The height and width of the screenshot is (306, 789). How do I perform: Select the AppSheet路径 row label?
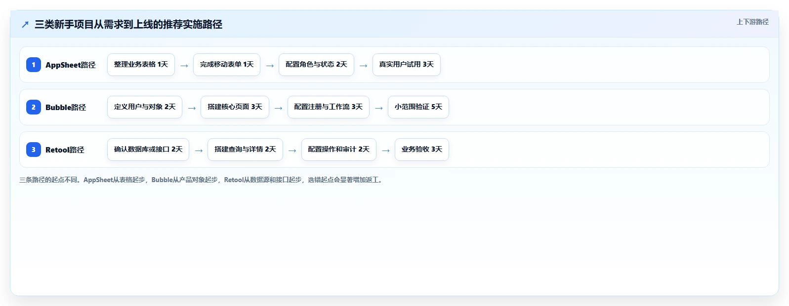click(x=71, y=65)
